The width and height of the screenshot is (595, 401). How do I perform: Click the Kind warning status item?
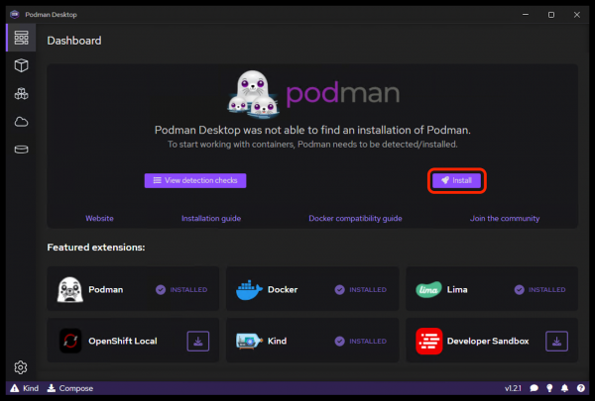click(x=23, y=389)
